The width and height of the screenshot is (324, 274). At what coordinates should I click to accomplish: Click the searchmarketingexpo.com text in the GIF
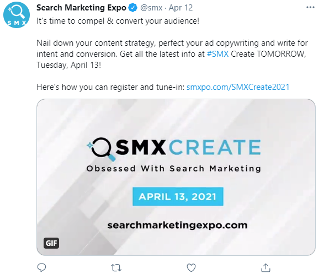pos(178,225)
